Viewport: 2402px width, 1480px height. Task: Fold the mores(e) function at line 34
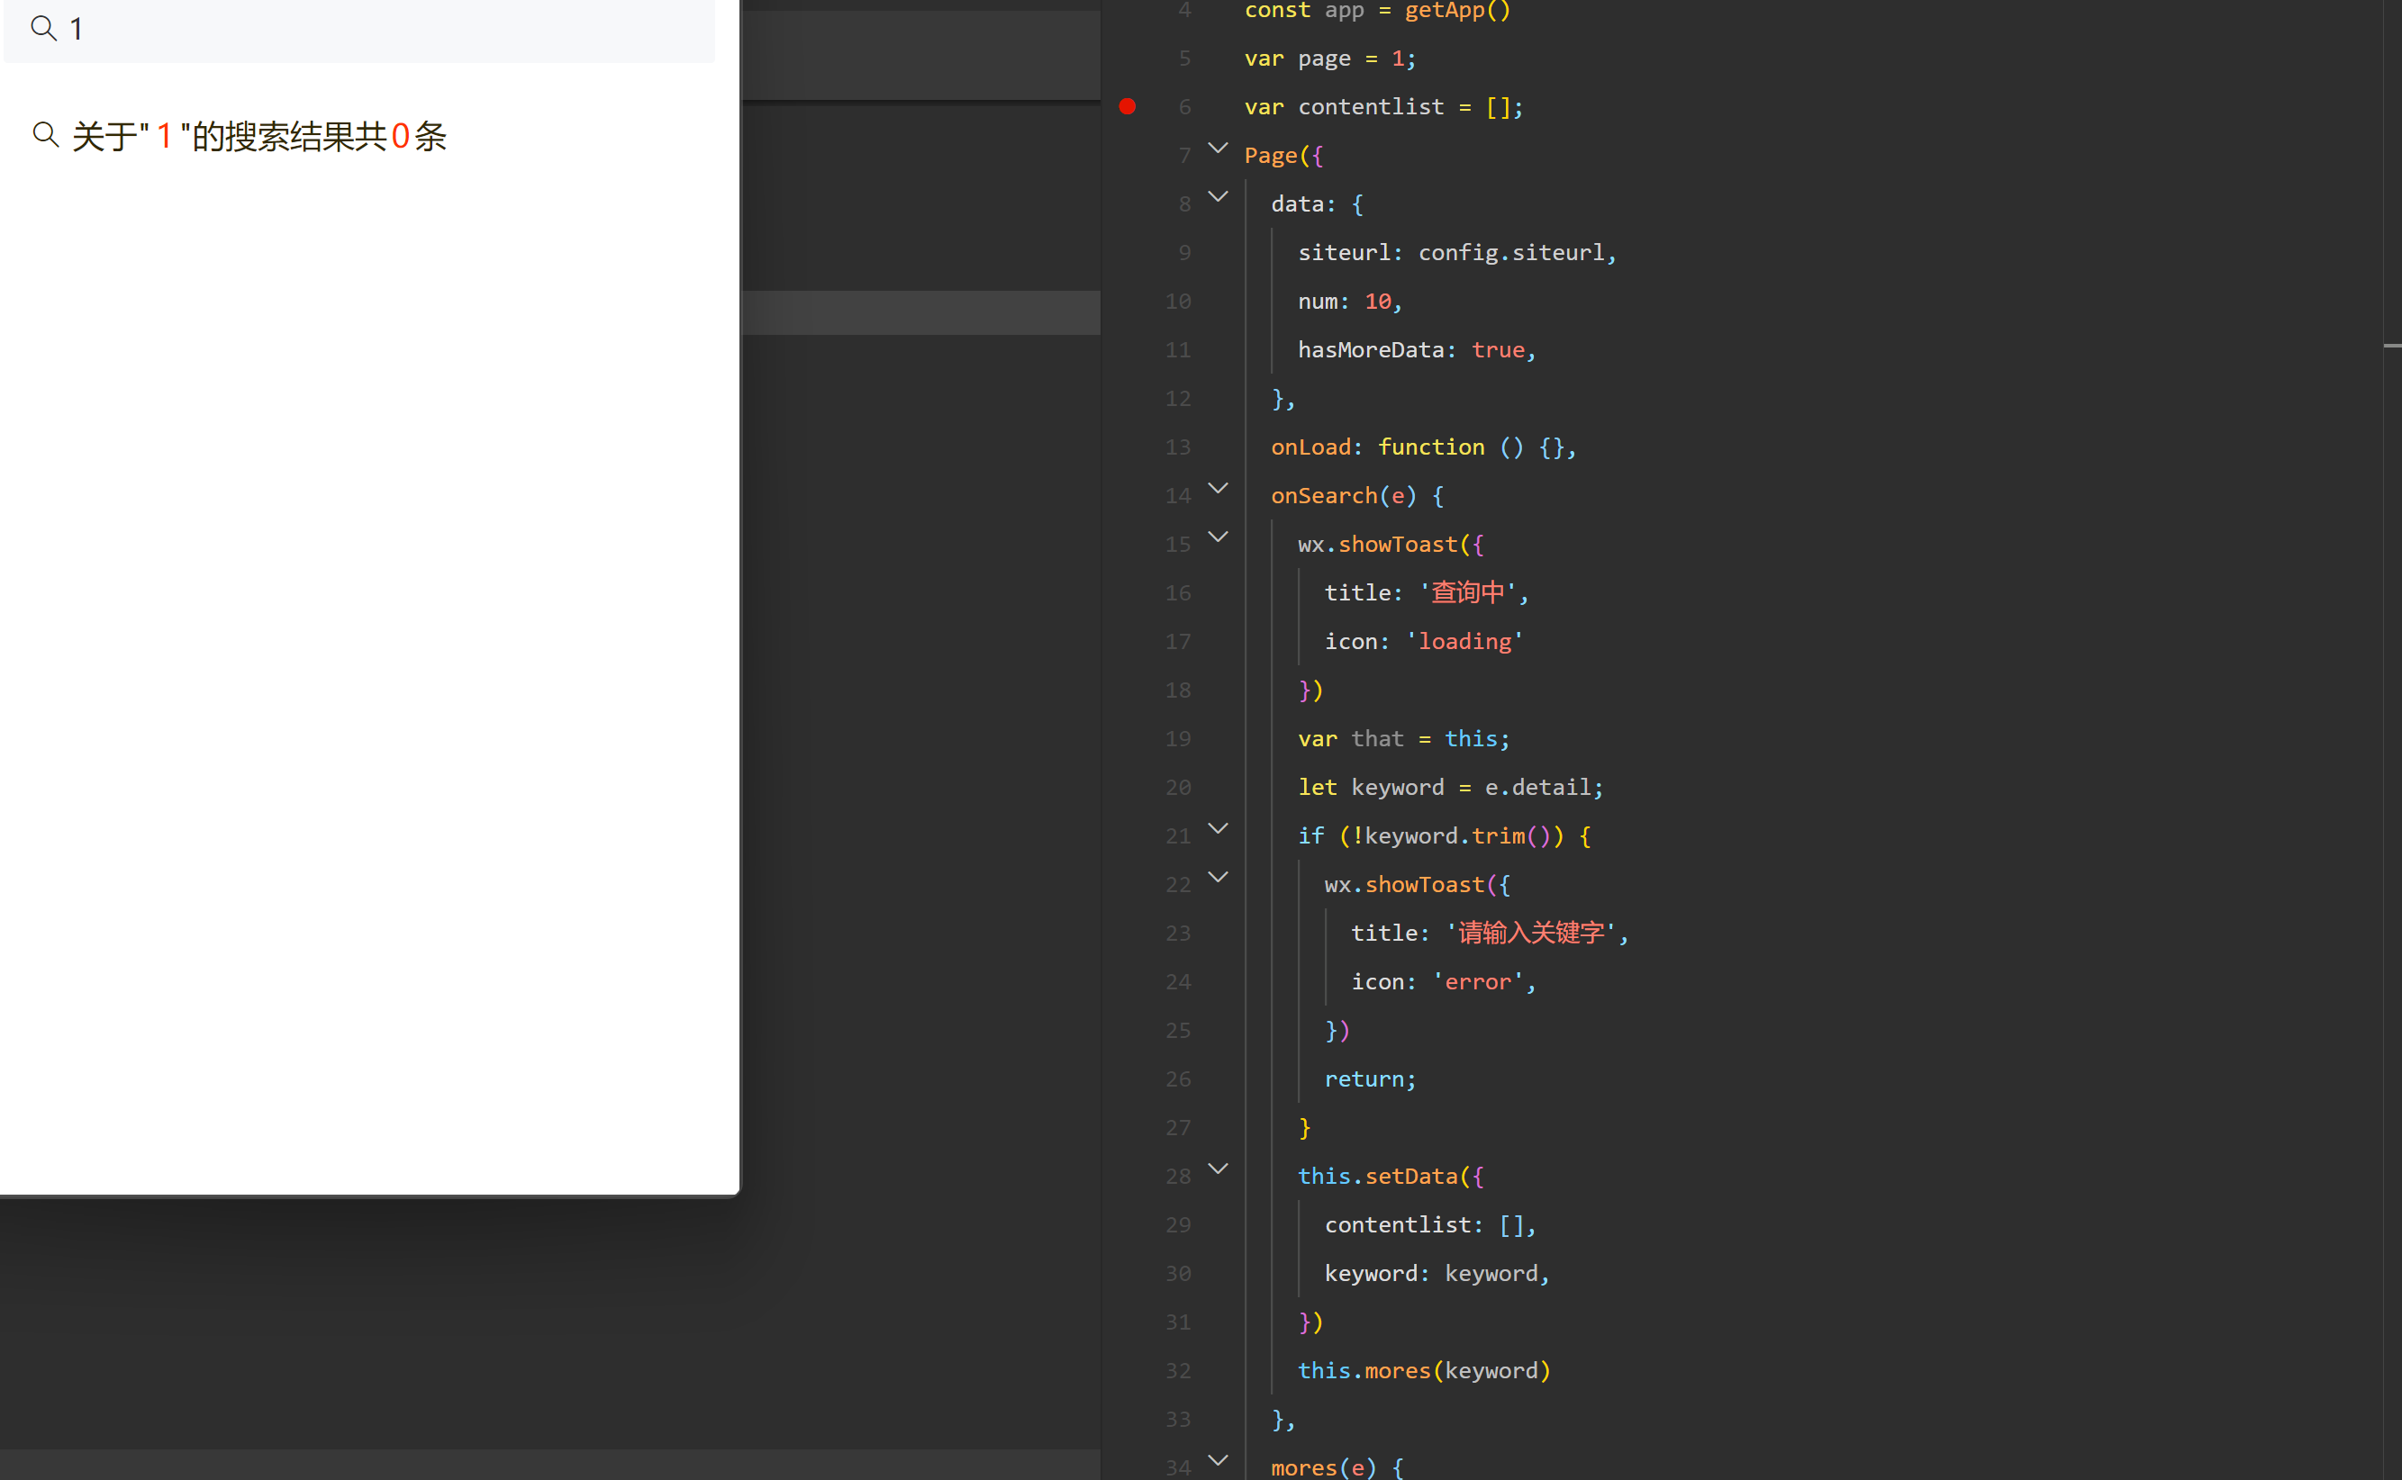tap(1217, 1460)
